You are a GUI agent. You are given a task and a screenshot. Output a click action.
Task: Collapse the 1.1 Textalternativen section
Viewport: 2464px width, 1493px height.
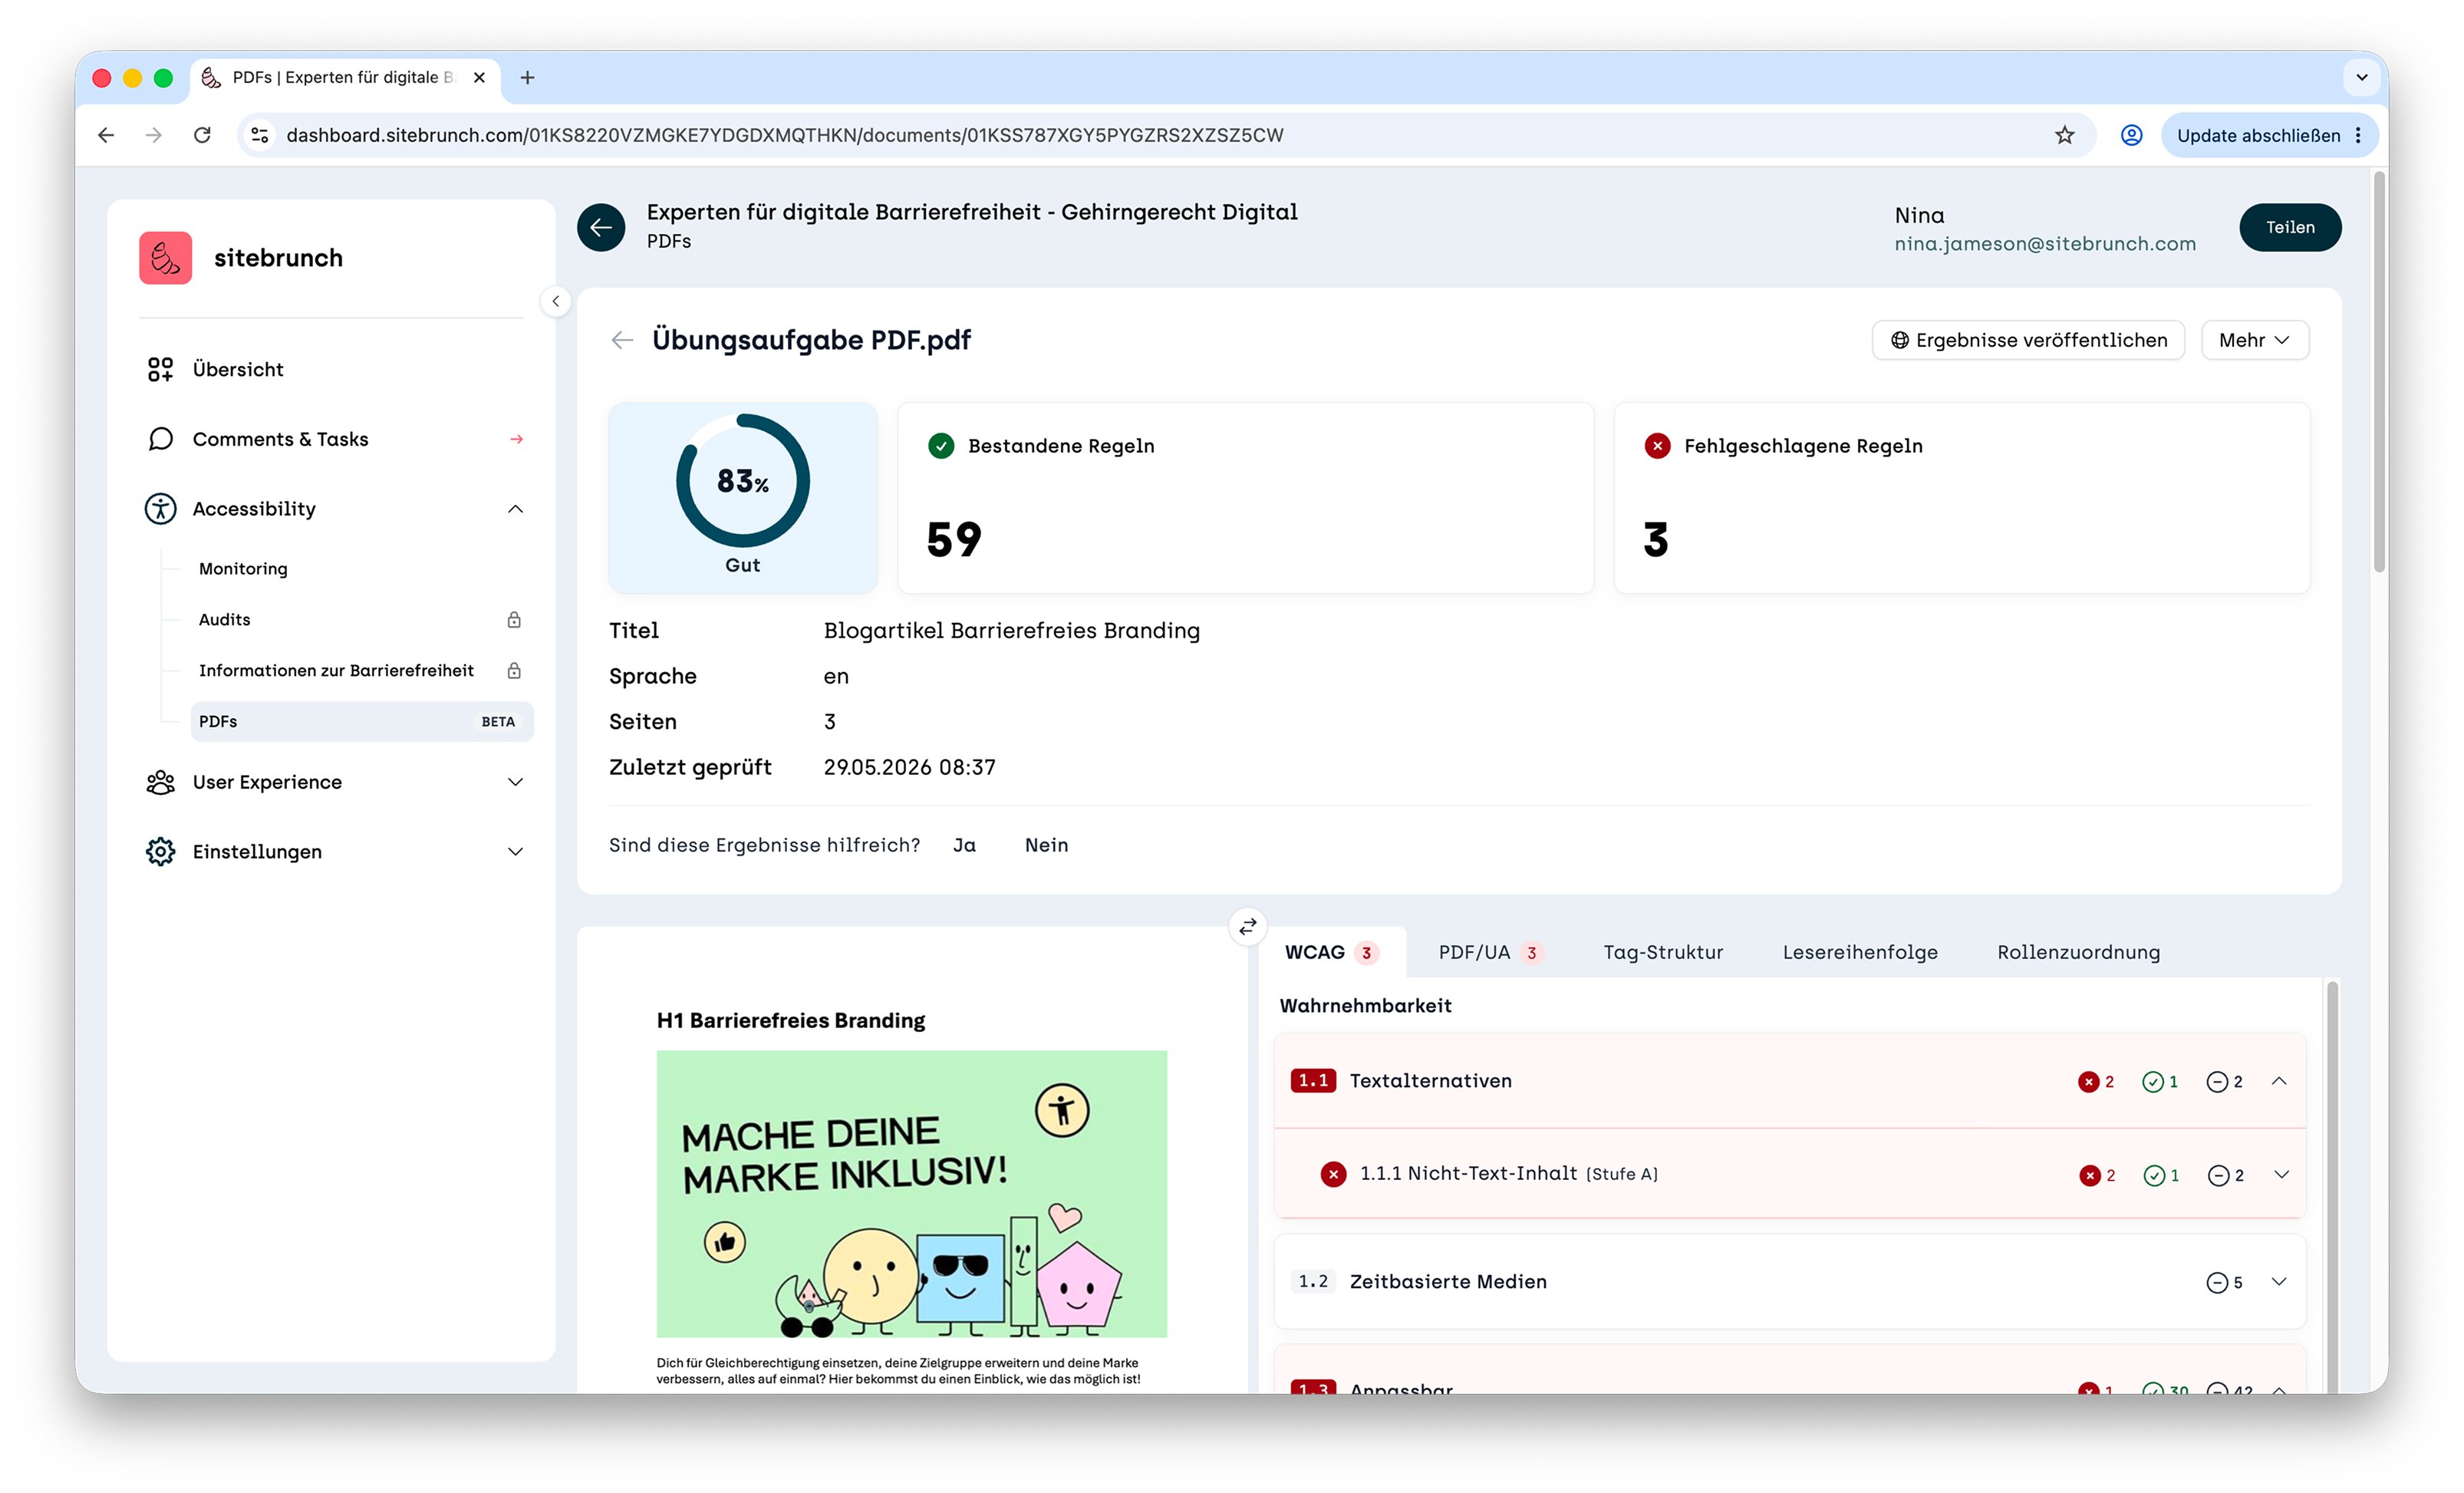(x=2279, y=1081)
